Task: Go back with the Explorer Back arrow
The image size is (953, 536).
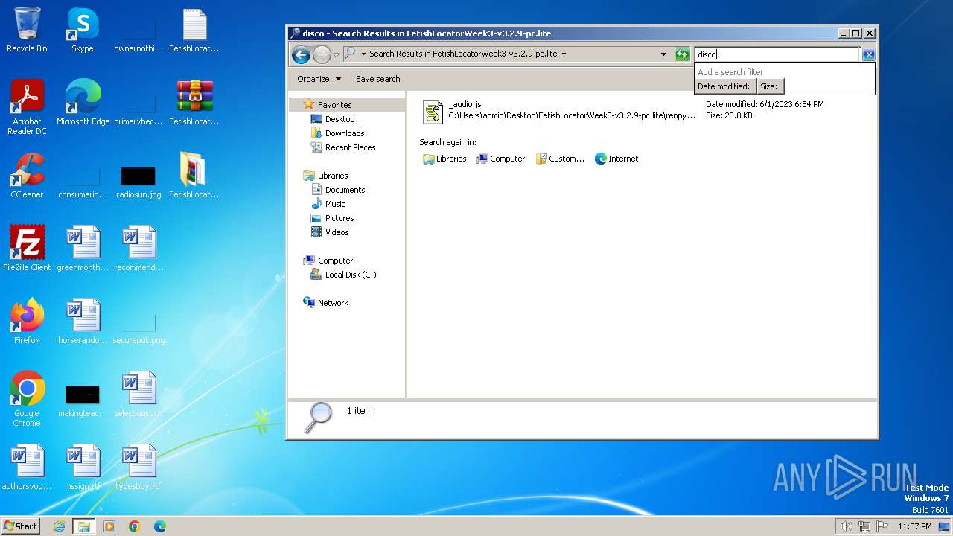Action: [x=301, y=54]
